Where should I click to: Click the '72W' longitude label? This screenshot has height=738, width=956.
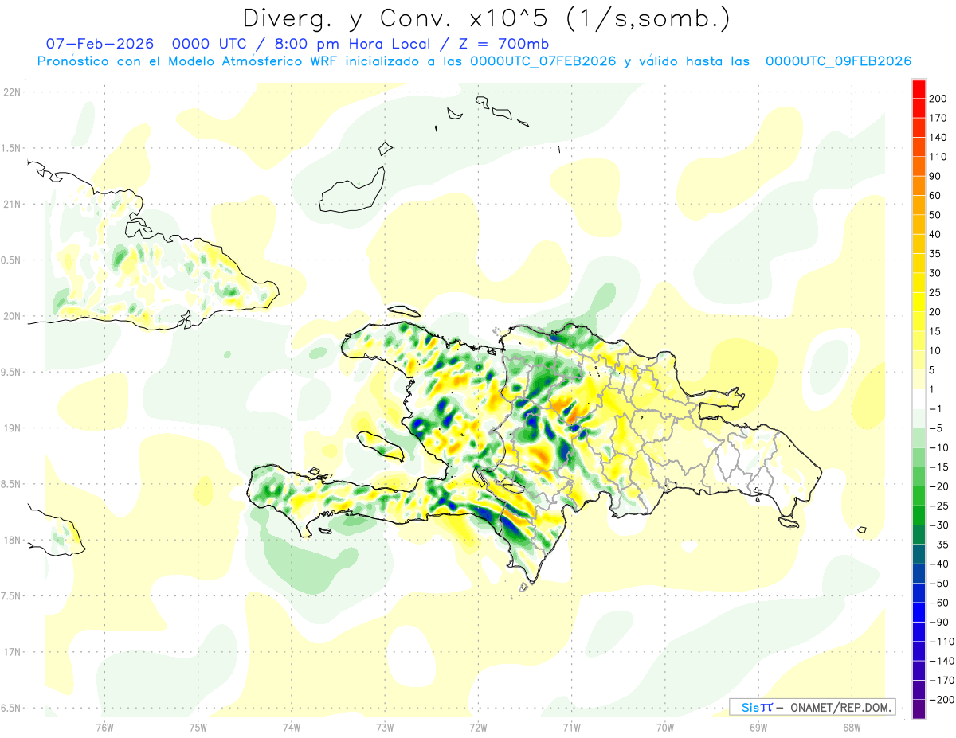tap(478, 726)
